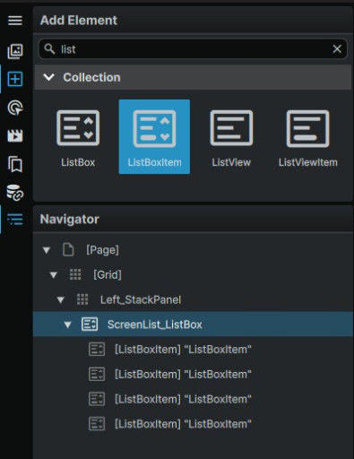This screenshot has height=459, width=354.
Task: Click the page document icon in Navigator
Action: coord(68,249)
